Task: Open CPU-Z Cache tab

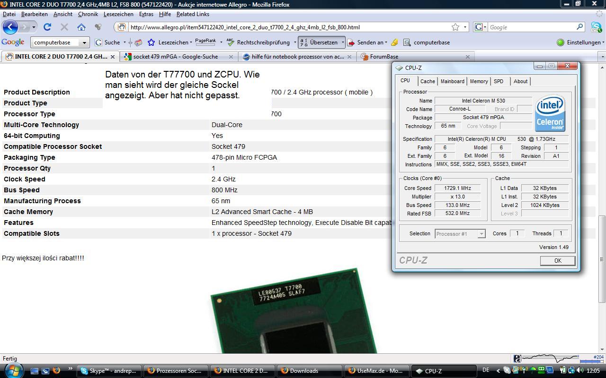Action: [x=428, y=81]
